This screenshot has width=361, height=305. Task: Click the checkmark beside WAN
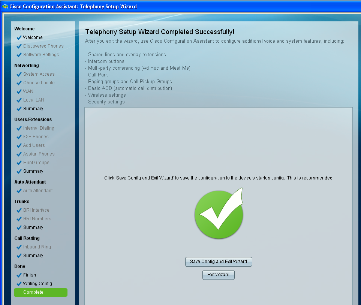point(19,92)
